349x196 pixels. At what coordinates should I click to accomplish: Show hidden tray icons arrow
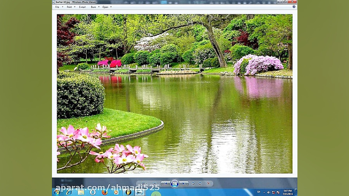tap(264, 193)
